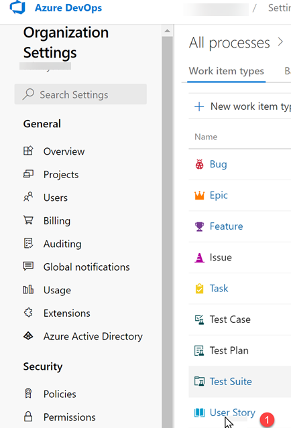Expand the chevron after All processes
The width and height of the screenshot is (291, 428).
(280, 42)
